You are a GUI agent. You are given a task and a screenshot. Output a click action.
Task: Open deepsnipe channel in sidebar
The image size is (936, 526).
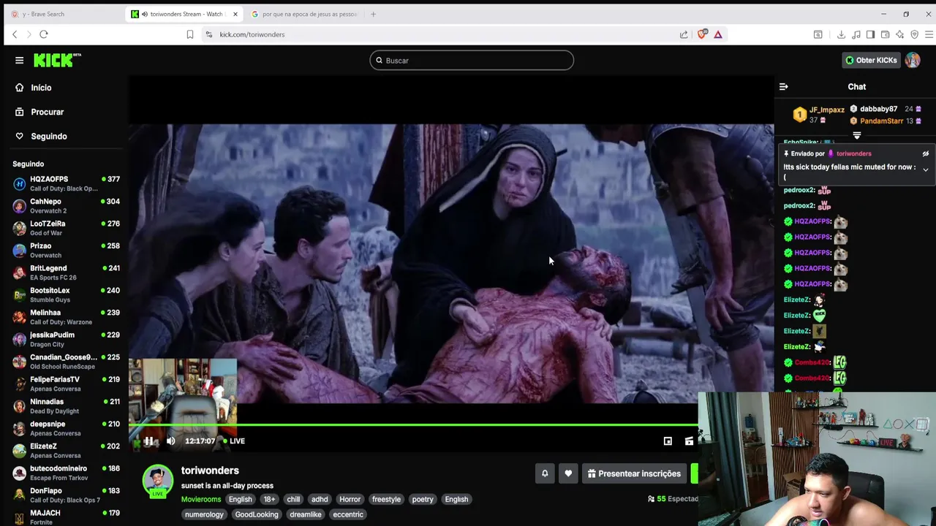(66, 429)
